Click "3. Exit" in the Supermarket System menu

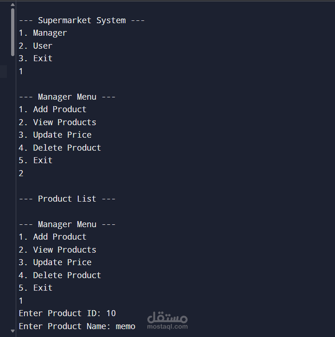pos(36,58)
